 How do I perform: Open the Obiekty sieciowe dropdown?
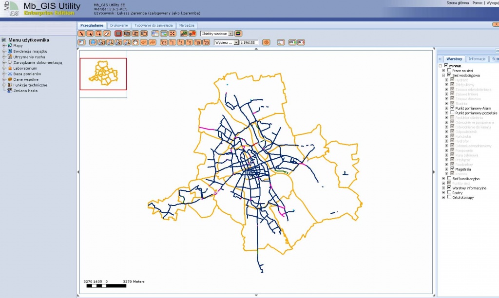pos(230,34)
